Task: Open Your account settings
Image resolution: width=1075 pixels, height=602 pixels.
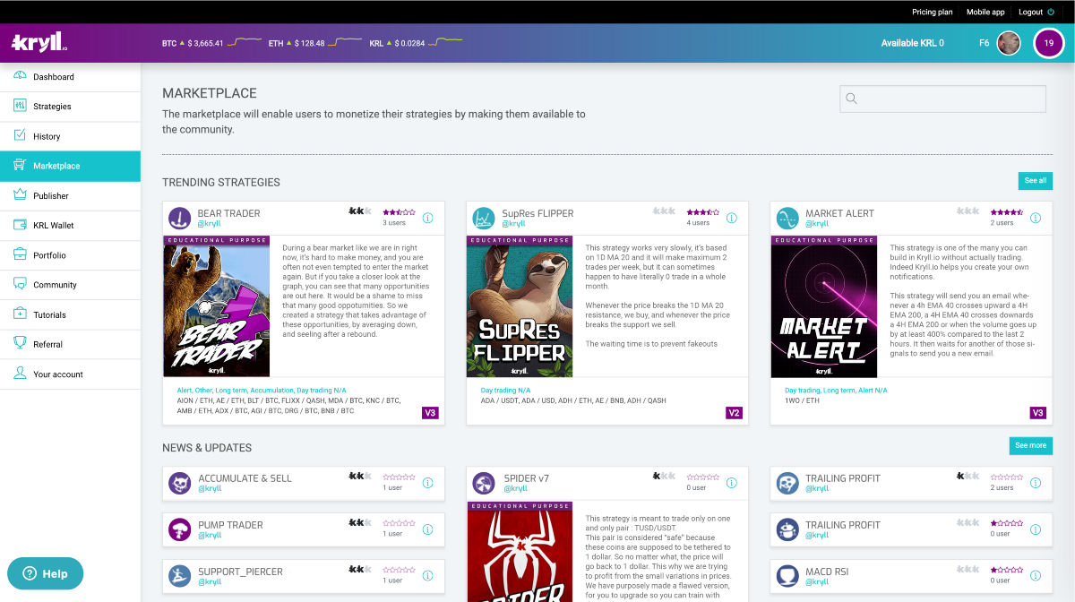Action: coord(70,374)
